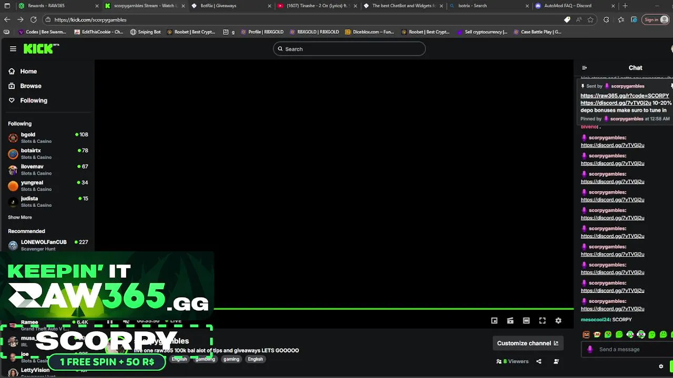
Task: Seek on the green stream progress bar
Action: pos(393,309)
